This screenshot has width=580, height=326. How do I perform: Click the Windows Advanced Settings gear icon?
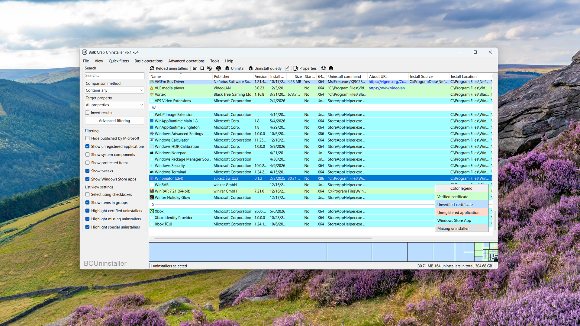click(152, 133)
